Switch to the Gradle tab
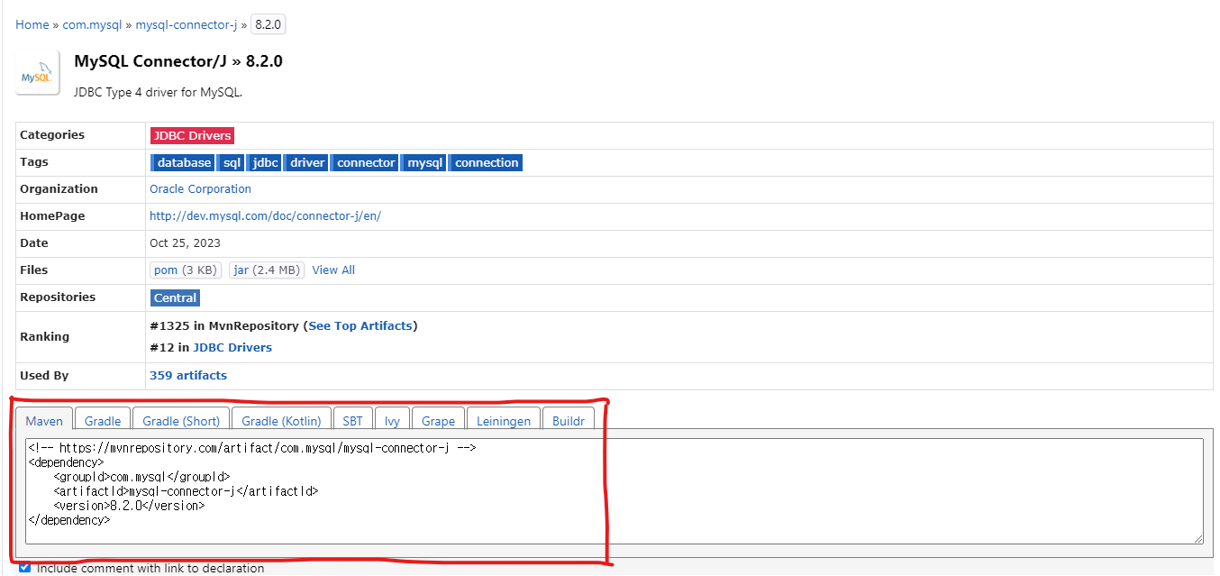The width and height of the screenshot is (1220, 576). point(102,420)
